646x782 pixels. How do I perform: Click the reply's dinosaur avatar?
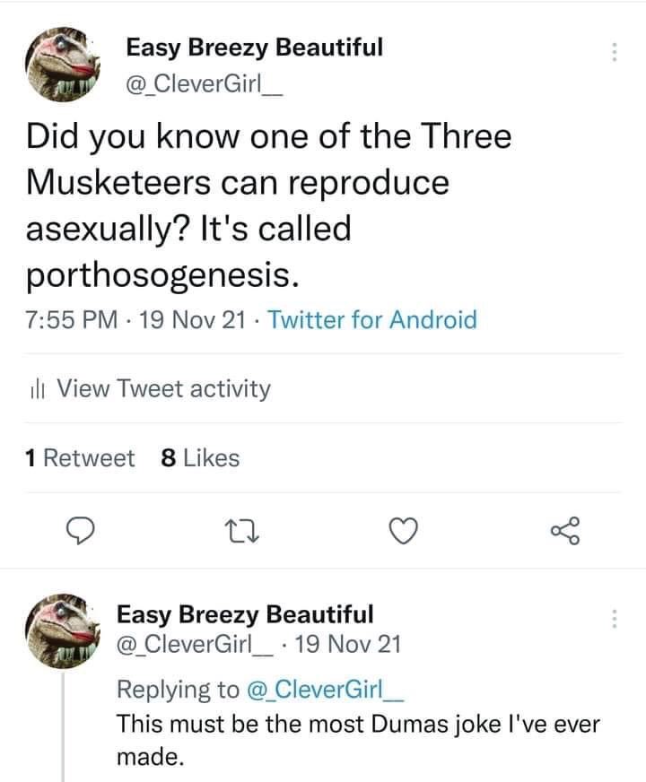[62, 630]
